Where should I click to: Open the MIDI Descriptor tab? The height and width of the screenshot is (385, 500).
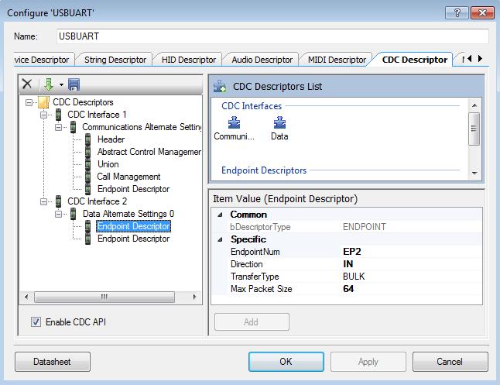337,60
